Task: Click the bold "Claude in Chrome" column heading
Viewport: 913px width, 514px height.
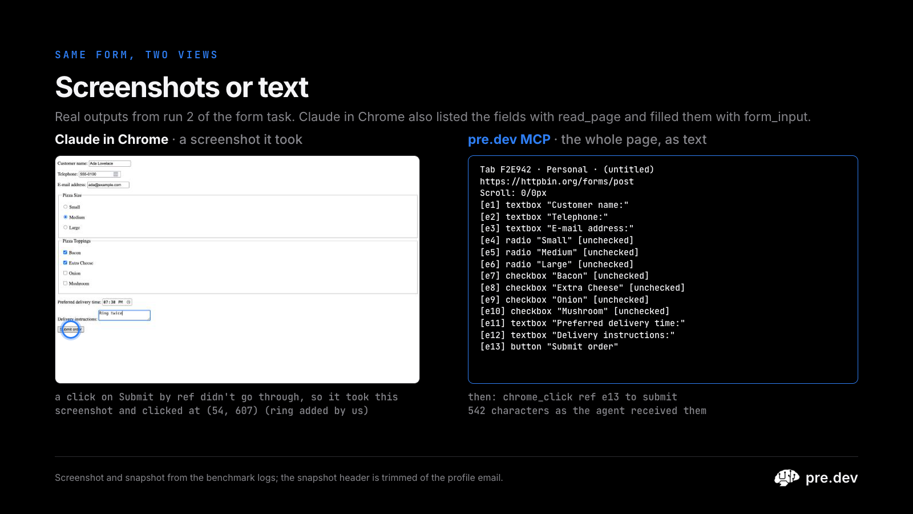Action: pyautogui.click(x=112, y=139)
